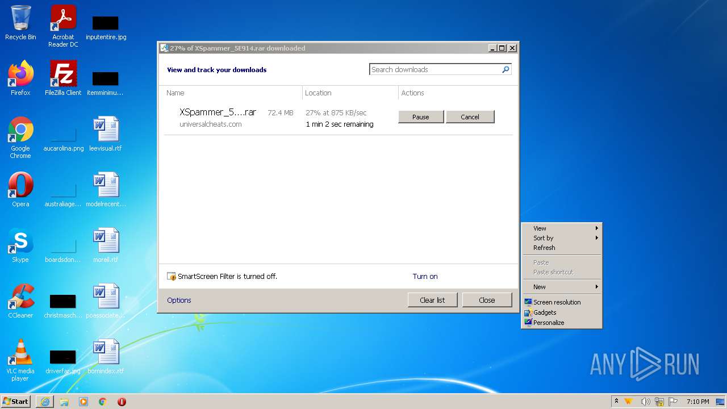Turn on SmartScreen Filter link
This screenshot has width=727, height=409.
click(425, 276)
